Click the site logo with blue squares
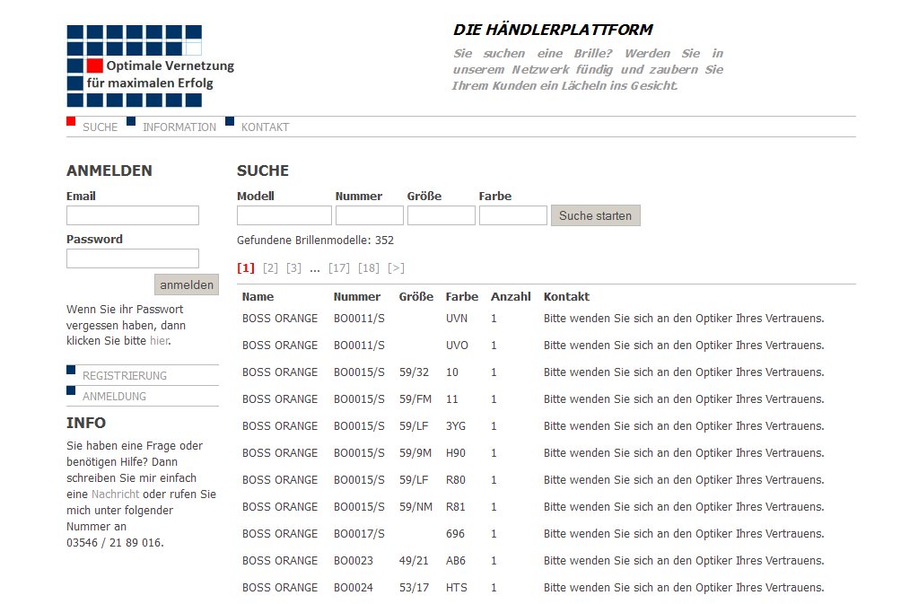This screenshot has width=918, height=604. 150,66
